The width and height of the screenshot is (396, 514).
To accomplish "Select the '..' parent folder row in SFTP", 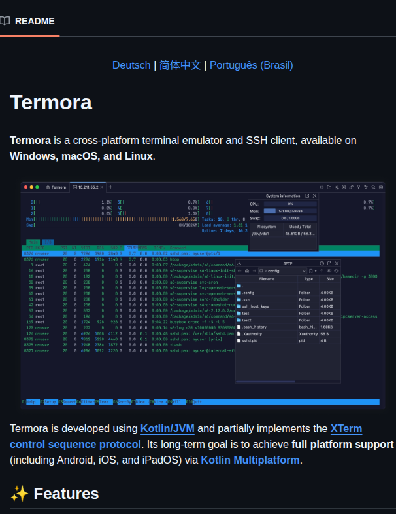I will [288, 286].
